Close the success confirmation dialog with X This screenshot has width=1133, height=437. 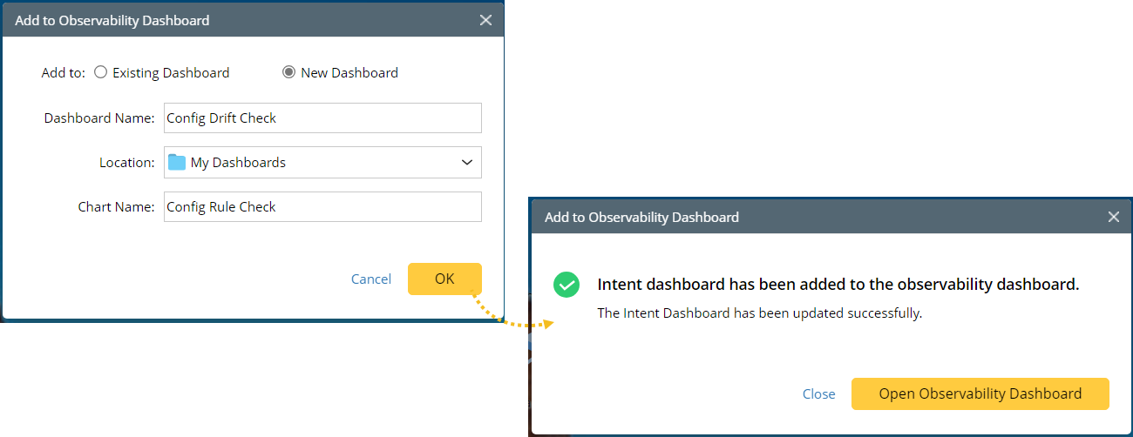pyautogui.click(x=1113, y=217)
